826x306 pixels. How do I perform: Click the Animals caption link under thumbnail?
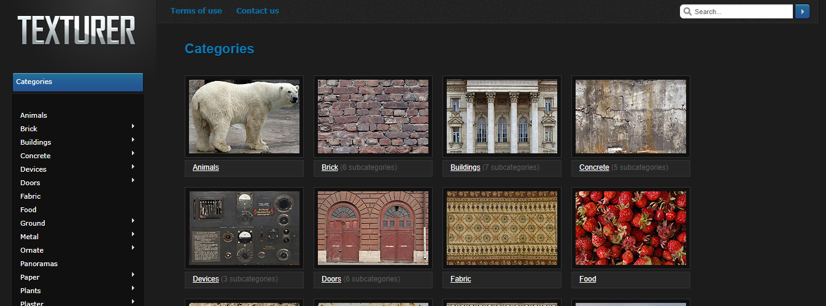(206, 167)
